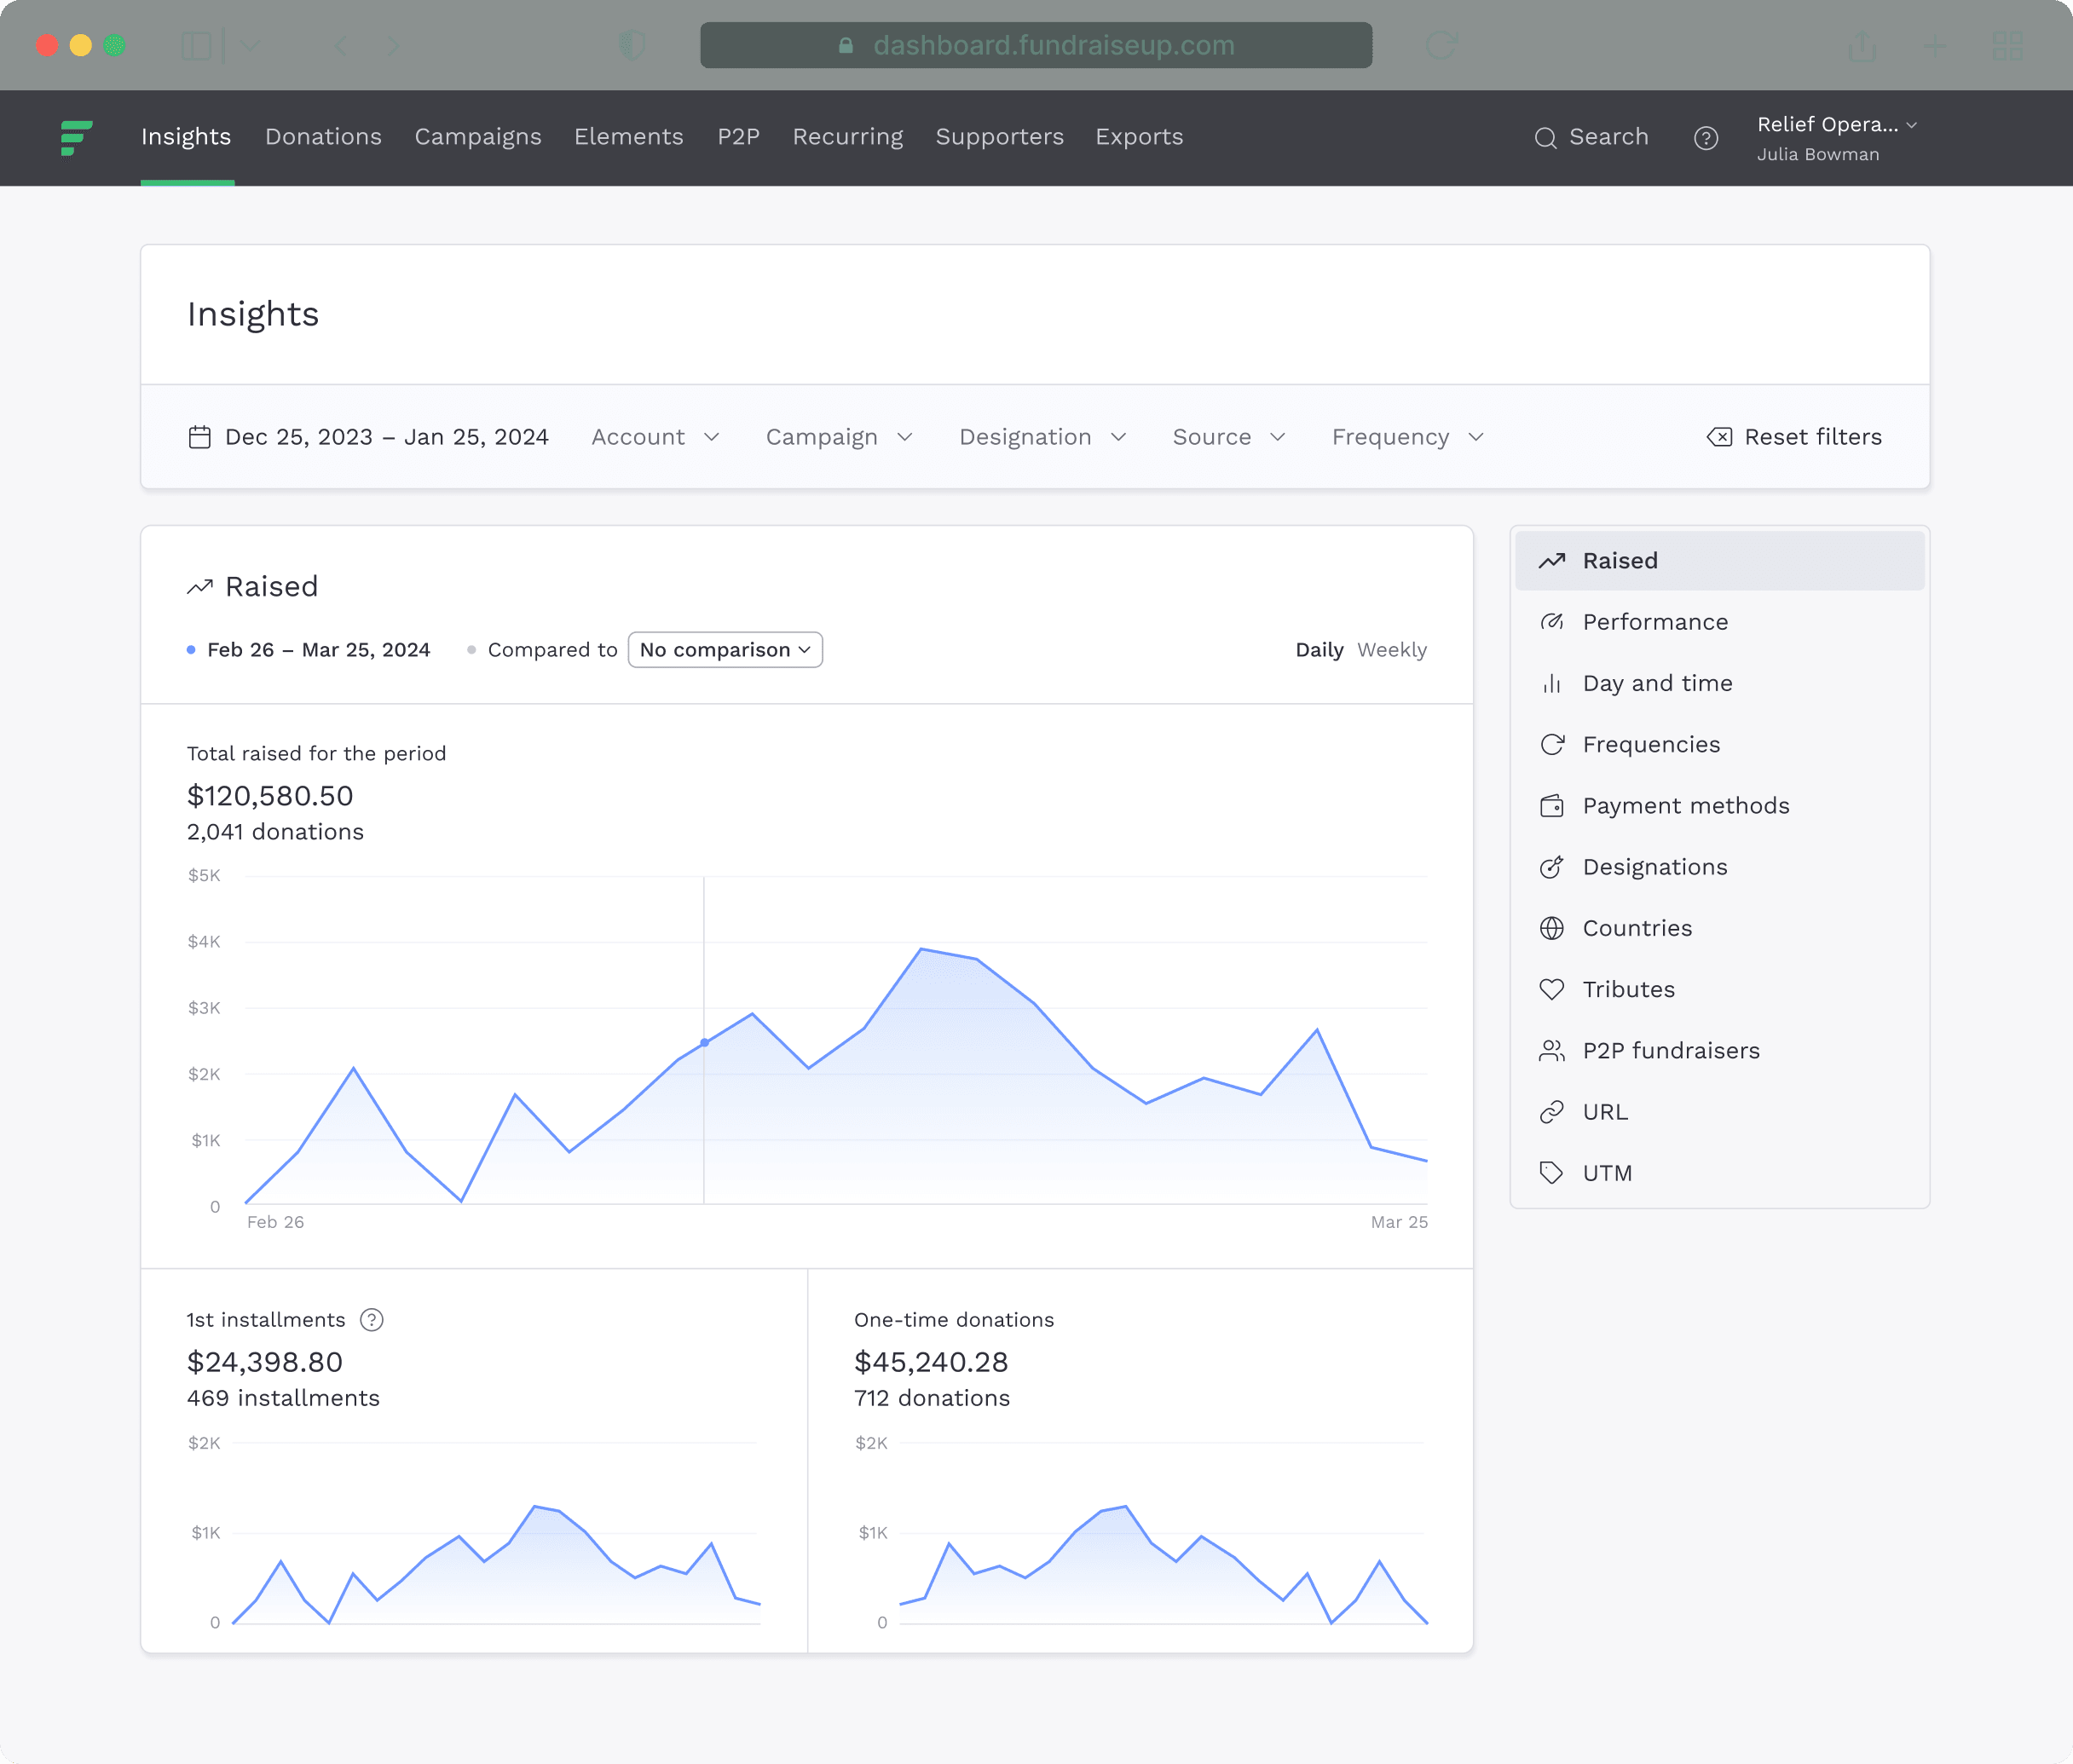Click the browser tab overview icon
This screenshot has height=1764, width=2073.
point(2007,45)
